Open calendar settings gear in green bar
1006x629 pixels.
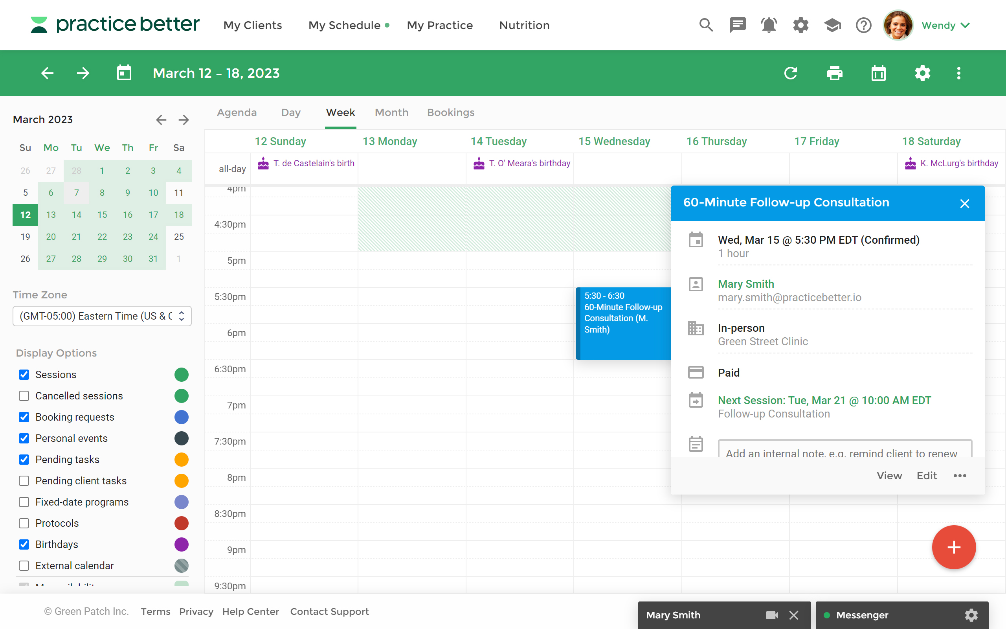point(922,73)
